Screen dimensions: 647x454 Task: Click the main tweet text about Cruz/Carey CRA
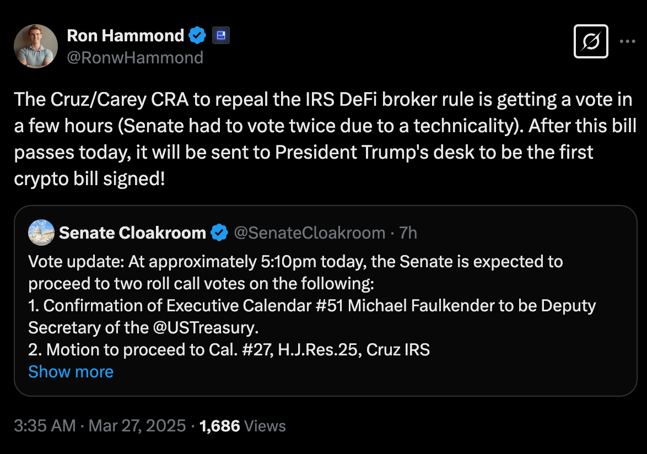pyautogui.click(x=325, y=139)
